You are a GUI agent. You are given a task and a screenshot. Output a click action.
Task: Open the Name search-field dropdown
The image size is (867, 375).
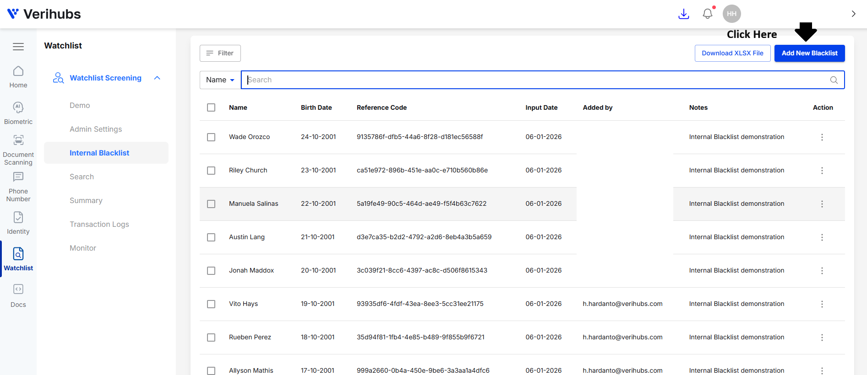click(x=220, y=80)
